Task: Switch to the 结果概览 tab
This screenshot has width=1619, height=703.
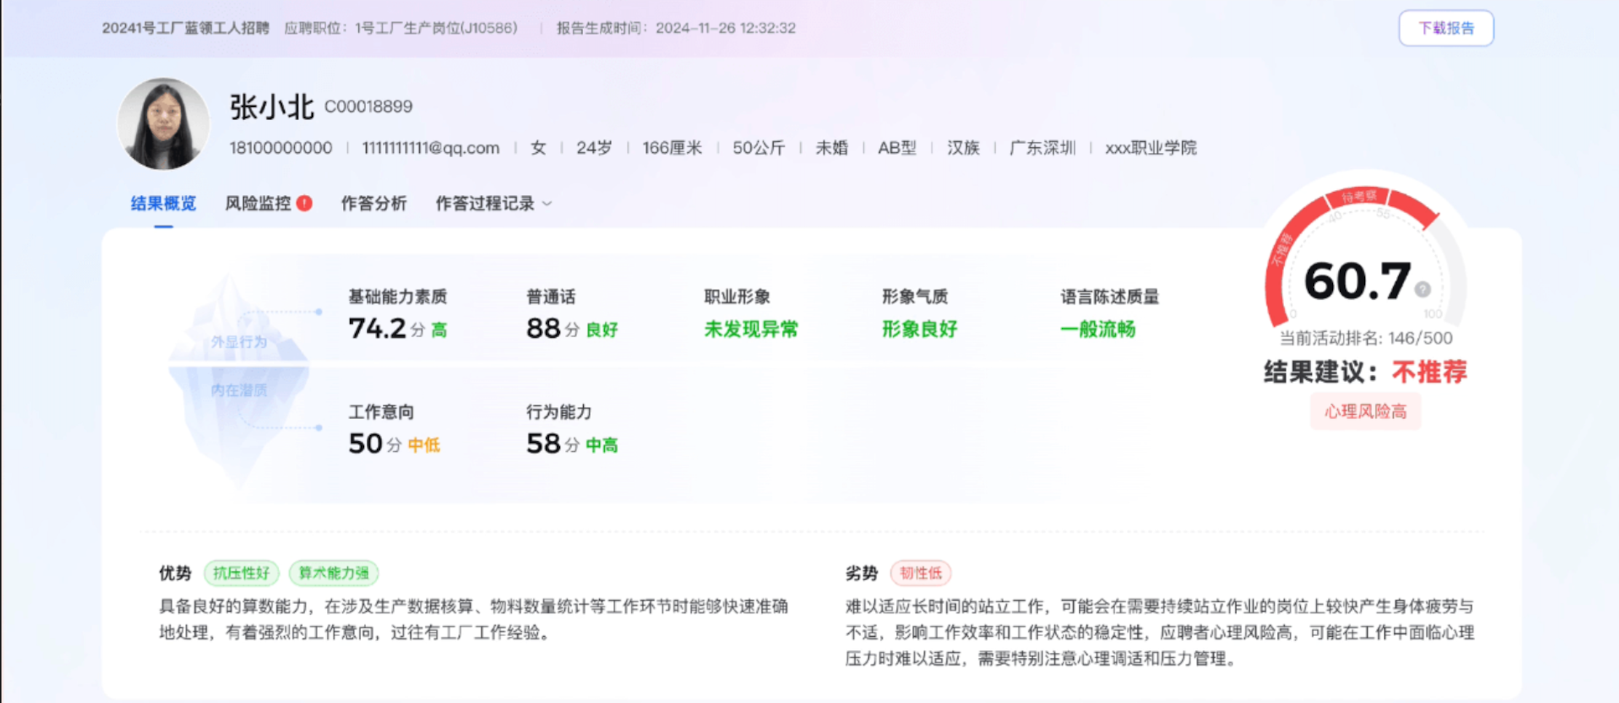Action: 163,203
